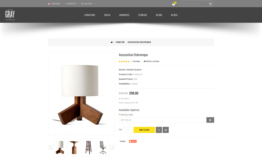Image resolution: width=262 pixels, height=162 pixels.
Task: Add to Cart yellow button
Action: point(144,130)
